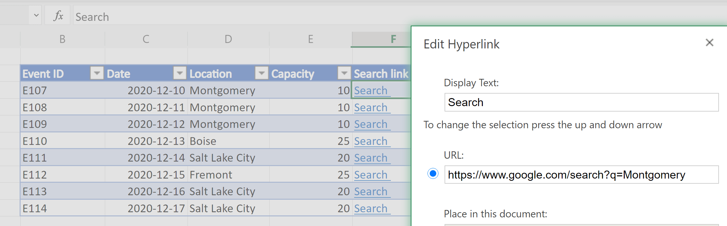Select cell E109
This screenshot has width=727, height=226.
point(62,124)
